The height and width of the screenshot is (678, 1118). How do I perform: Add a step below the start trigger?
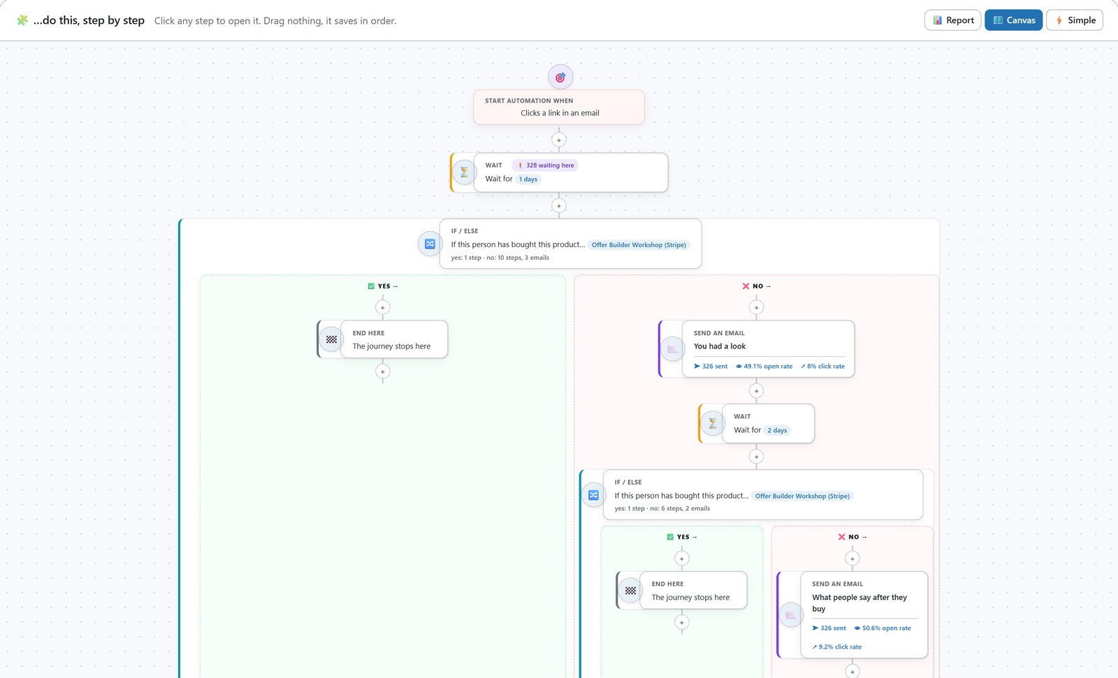click(558, 140)
